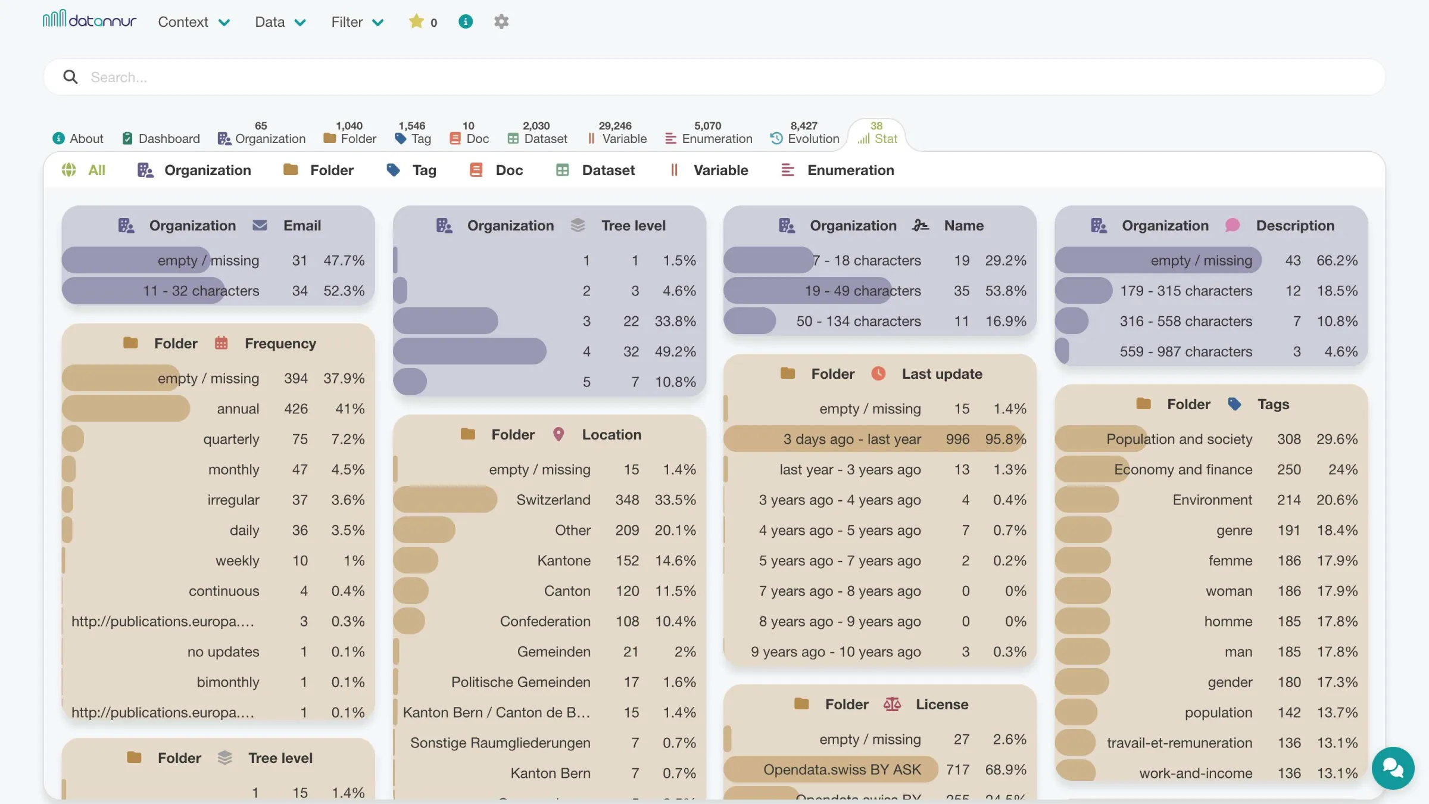1429x804 pixels.
Task: Open the chat bubble support button
Action: (x=1393, y=768)
